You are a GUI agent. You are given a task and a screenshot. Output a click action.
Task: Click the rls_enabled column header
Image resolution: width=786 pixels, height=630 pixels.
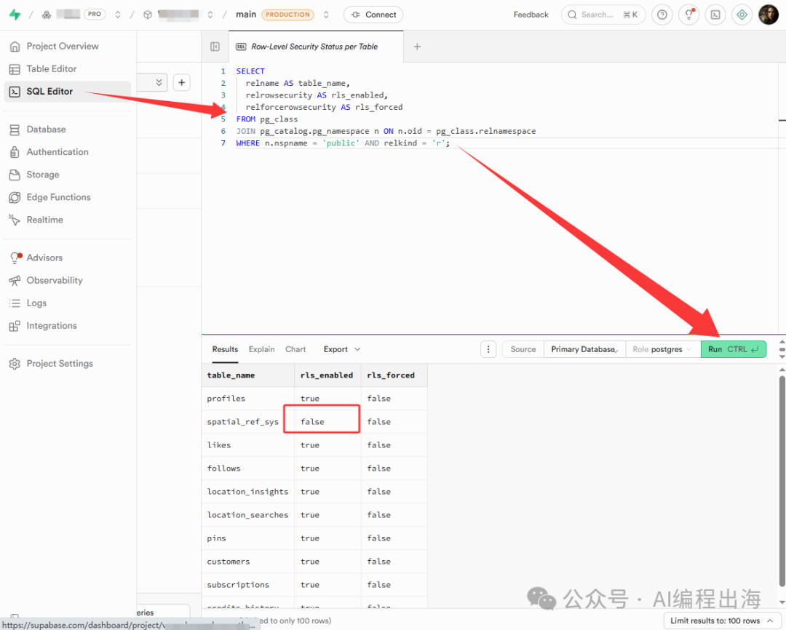(x=327, y=375)
